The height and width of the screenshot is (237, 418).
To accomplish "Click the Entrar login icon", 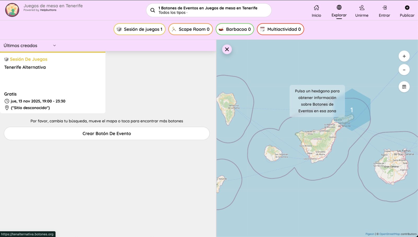I will point(384,8).
